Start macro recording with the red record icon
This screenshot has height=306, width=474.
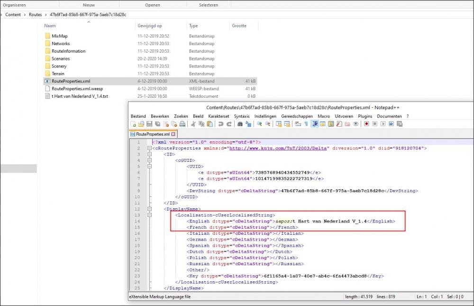(x=366, y=124)
